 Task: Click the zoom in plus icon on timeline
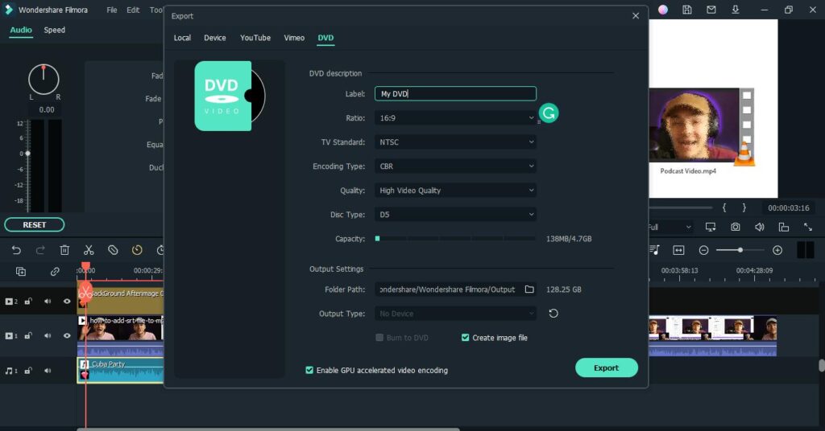click(777, 250)
